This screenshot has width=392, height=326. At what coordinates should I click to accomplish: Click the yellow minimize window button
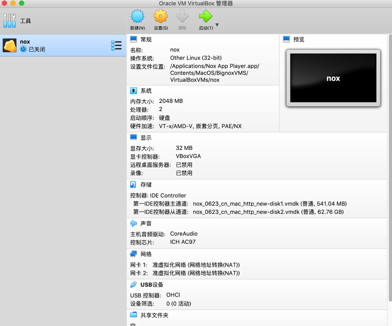tap(13, 3)
